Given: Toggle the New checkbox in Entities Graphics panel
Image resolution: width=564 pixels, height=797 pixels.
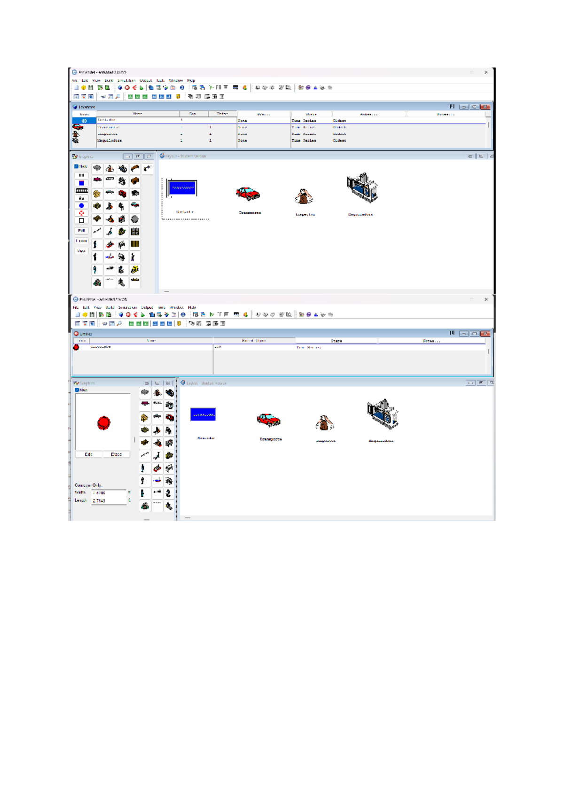Looking at the screenshot, I should (77, 390).
